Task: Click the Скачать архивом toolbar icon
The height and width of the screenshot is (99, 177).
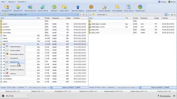Action: [104, 7]
